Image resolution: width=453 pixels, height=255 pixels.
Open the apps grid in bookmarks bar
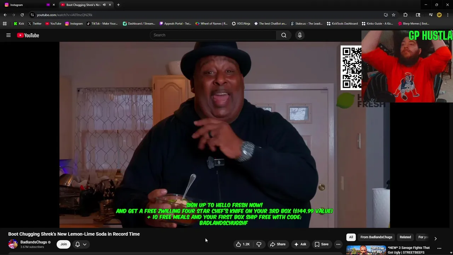(5, 24)
